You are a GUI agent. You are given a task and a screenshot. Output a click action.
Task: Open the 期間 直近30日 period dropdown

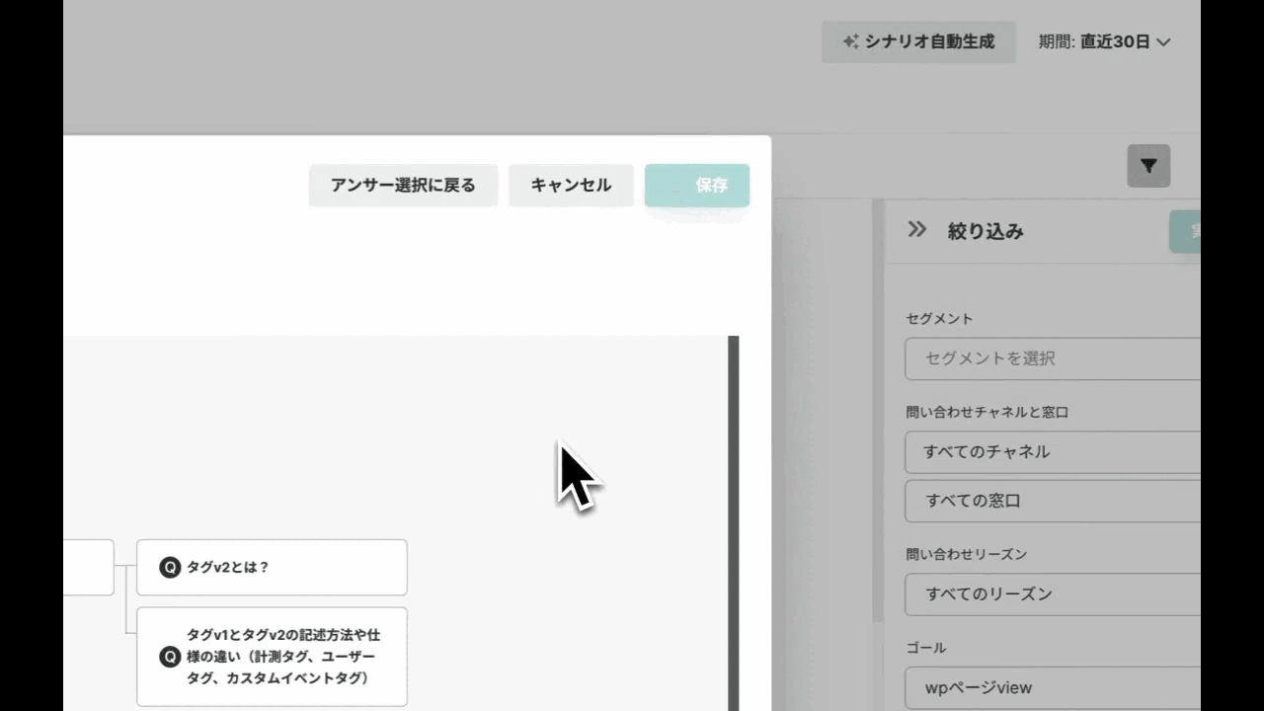click(1104, 42)
